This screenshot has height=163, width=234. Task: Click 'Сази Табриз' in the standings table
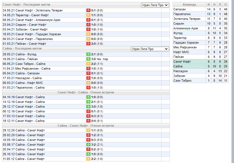[x=182, y=81]
